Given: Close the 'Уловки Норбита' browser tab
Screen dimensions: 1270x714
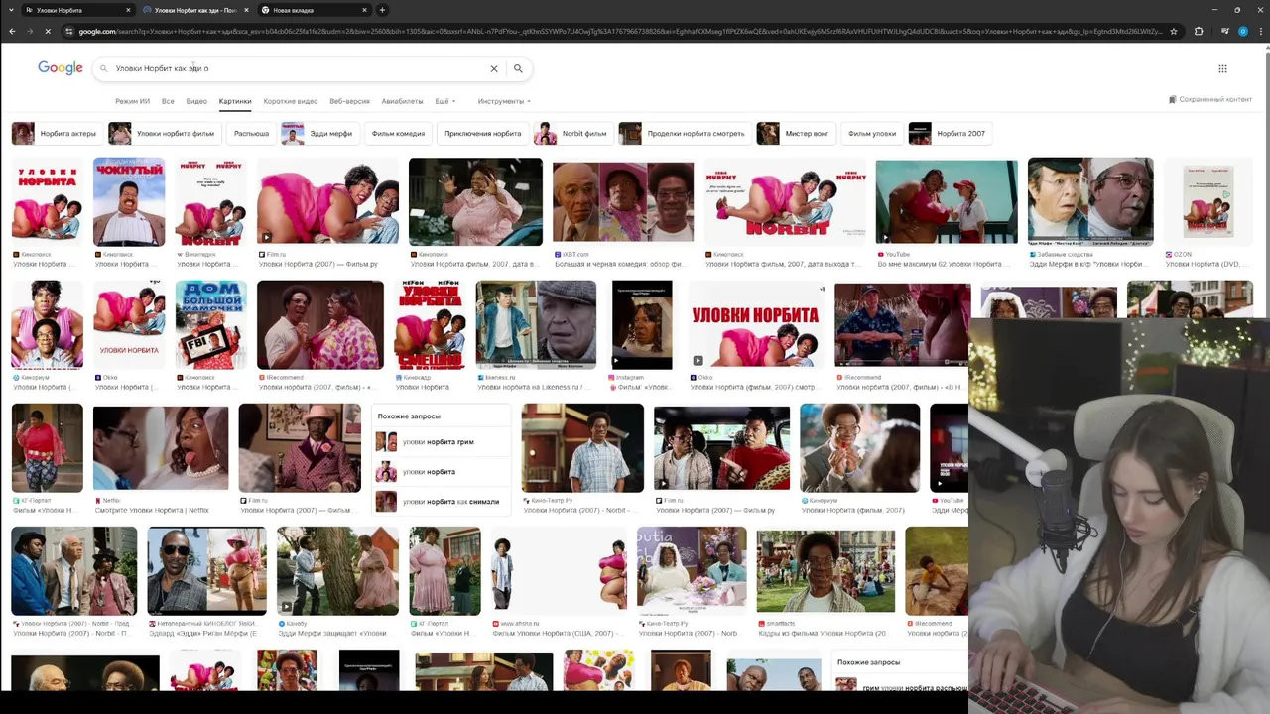Looking at the screenshot, I should pos(128,10).
